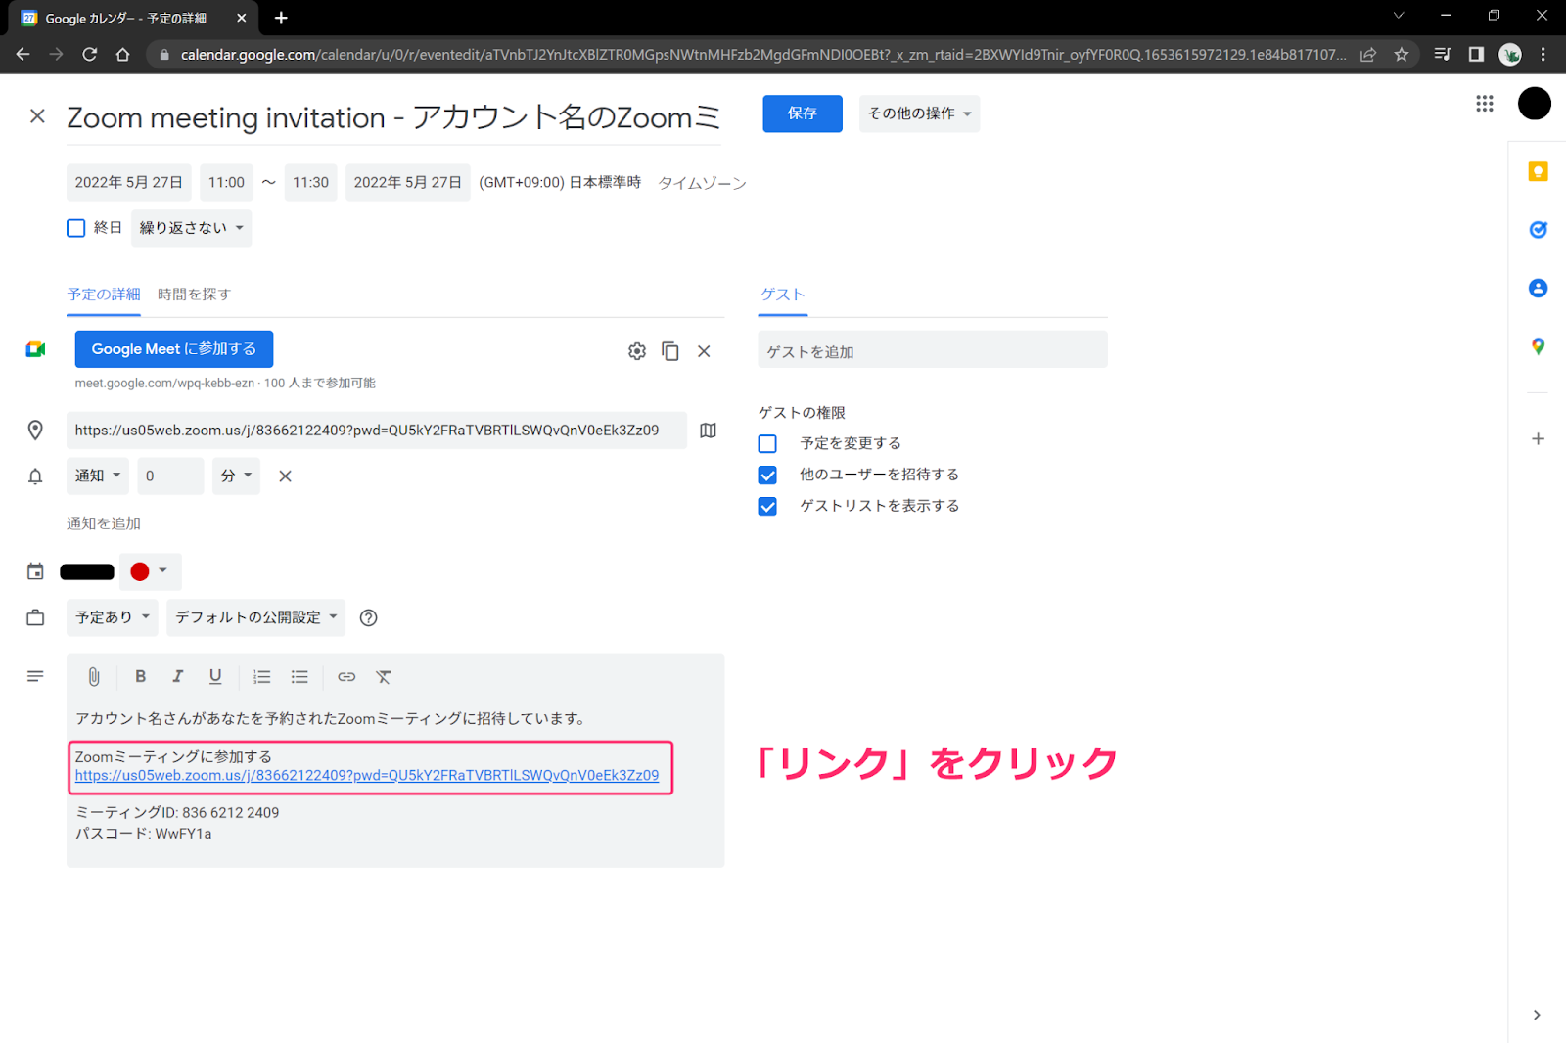Insert a link in description
Image resolution: width=1566 pixels, height=1043 pixels.
click(346, 676)
